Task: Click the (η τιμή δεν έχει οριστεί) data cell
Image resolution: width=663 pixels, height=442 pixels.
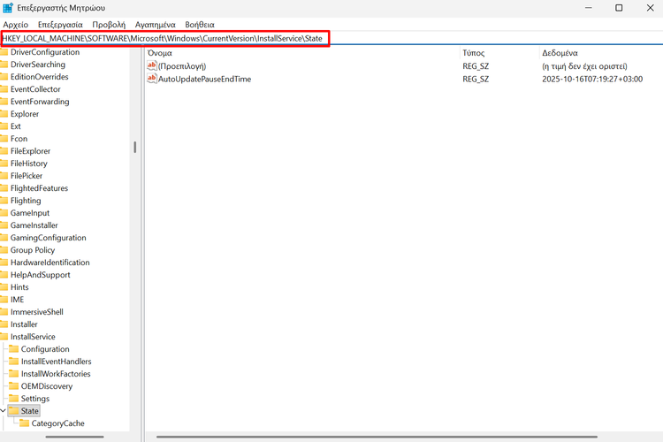Action: pyautogui.click(x=585, y=66)
